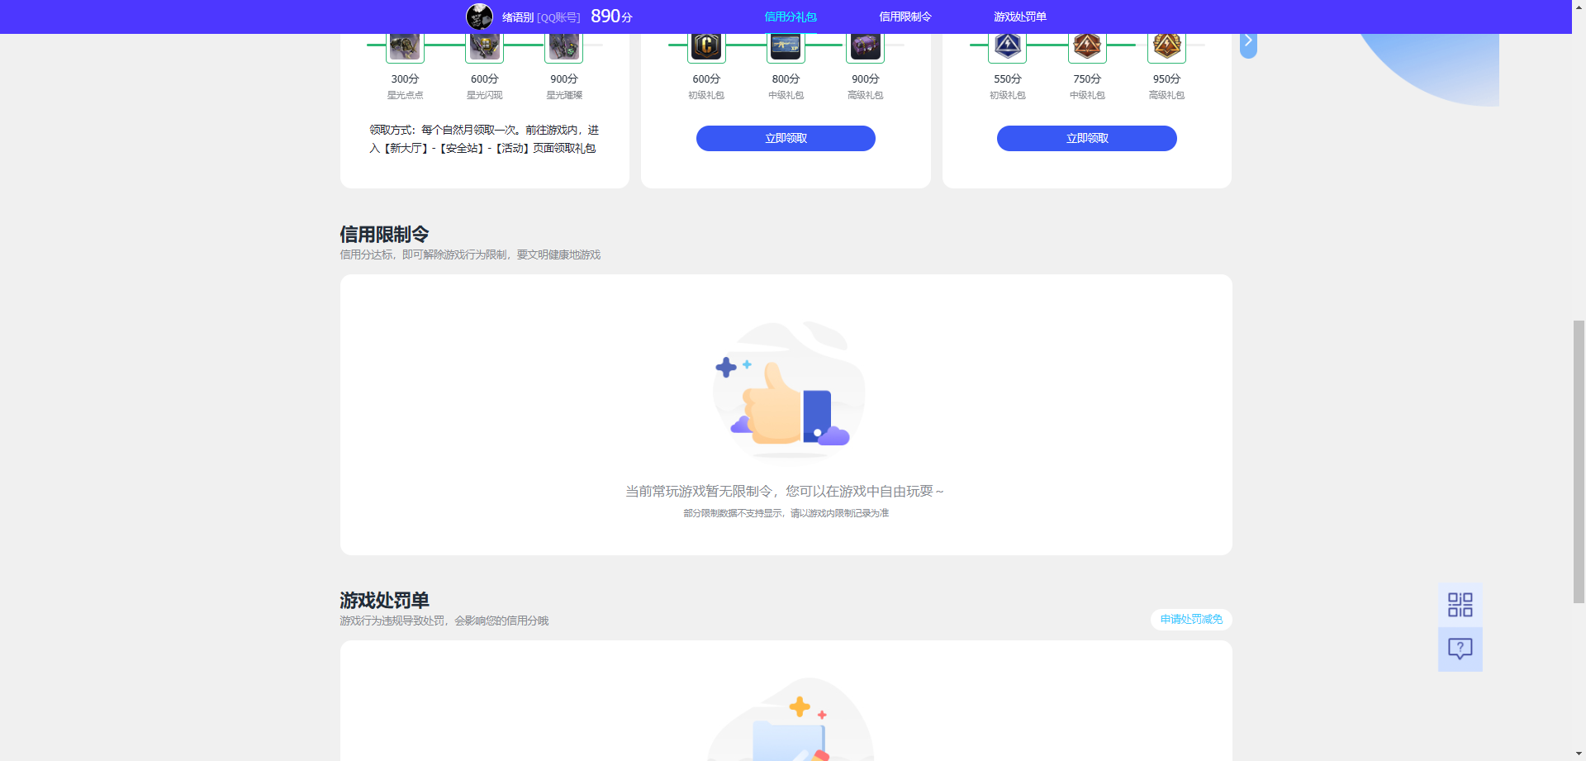
Task: Click the 890分 credit score text
Action: pos(611,17)
